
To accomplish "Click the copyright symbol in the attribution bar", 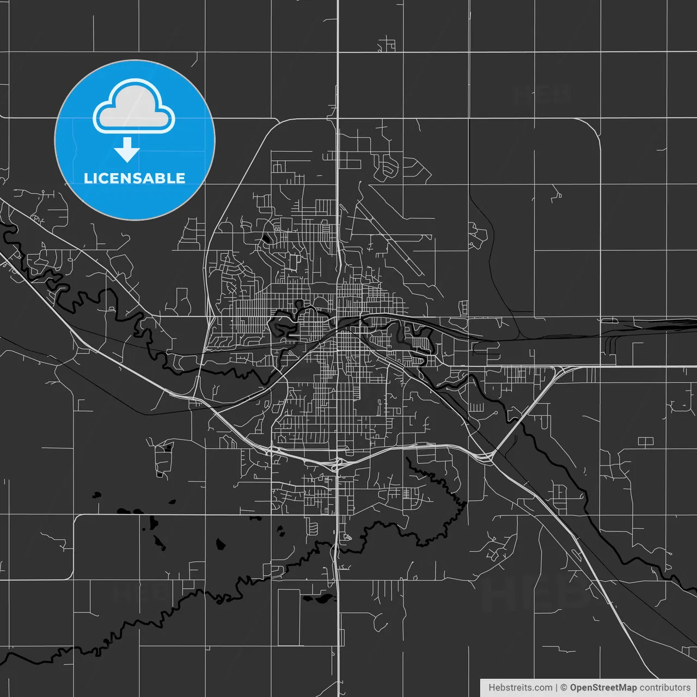I will click(x=564, y=687).
